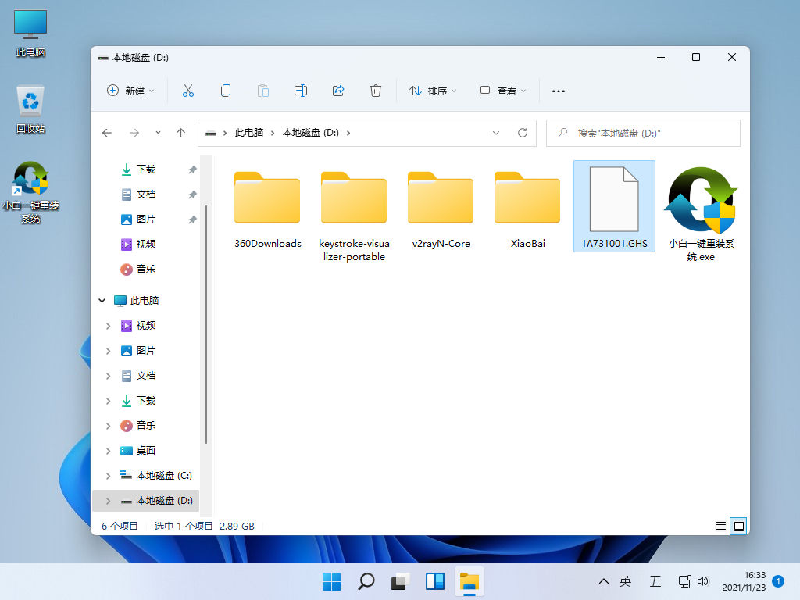Screen dimensions: 800x600
Task: Collapse the 此电脑 tree node
Action: (102, 301)
